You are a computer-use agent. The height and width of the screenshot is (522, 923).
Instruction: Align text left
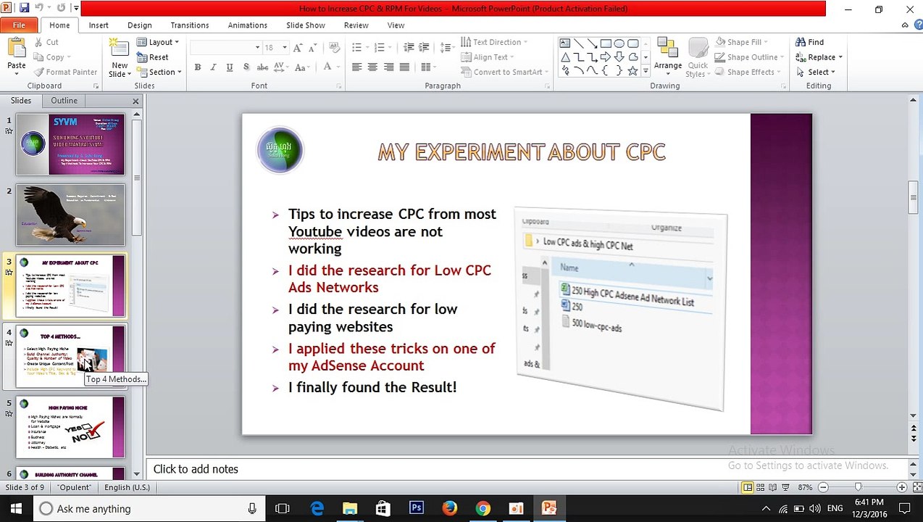(x=356, y=67)
